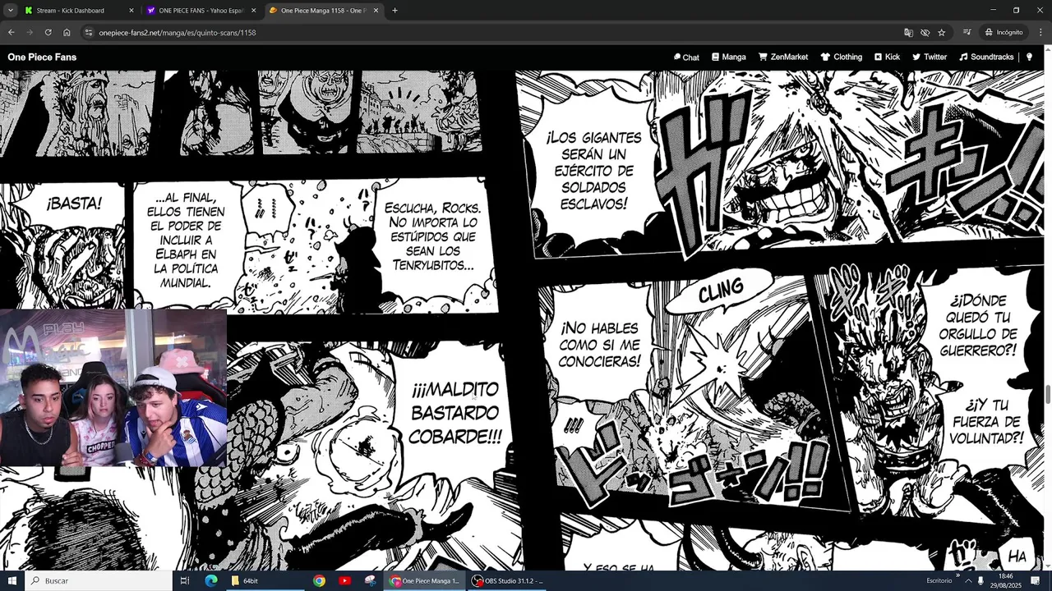This screenshot has height=591, width=1052.
Task: Open the Escritorio toolbar on the taskbar
Action: 939,580
